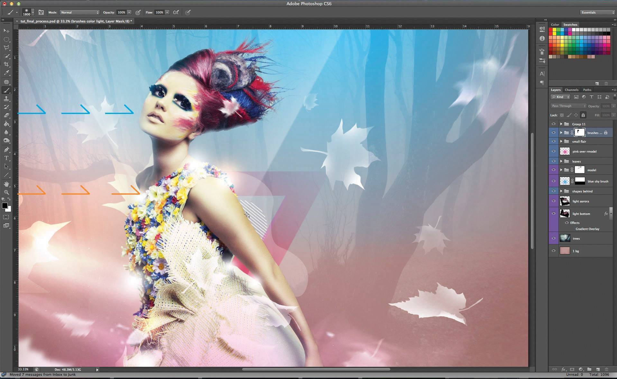Viewport: 617px width, 379px height.
Task: Select the Polygonal Lasso tool
Action: coord(6,48)
